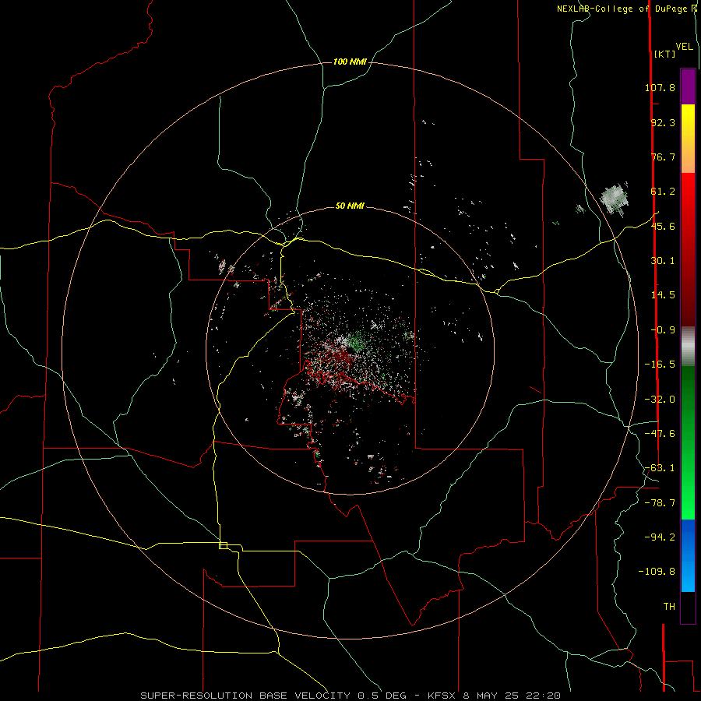This screenshot has width=701, height=701.
Task: Click the 100 NMI range ring label
Action: (x=350, y=62)
